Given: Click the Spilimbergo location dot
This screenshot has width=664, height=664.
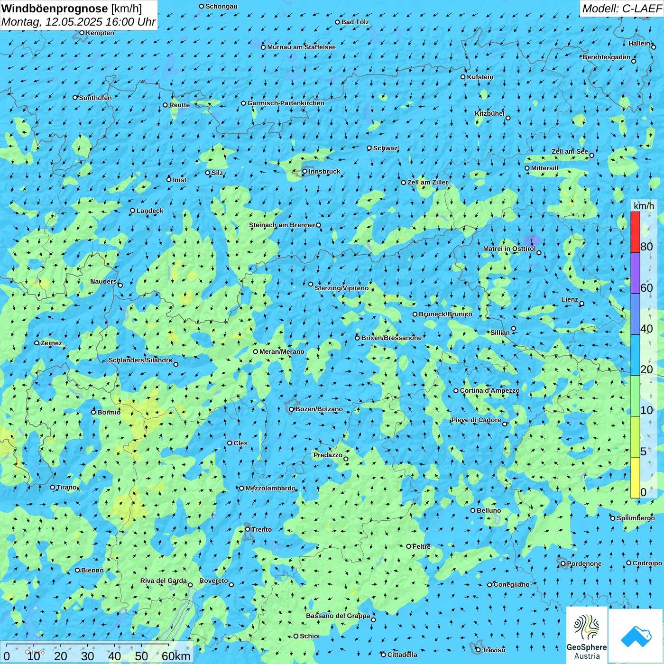Looking at the screenshot, I should [x=613, y=518].
